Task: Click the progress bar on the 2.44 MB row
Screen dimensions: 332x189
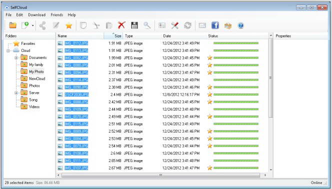Action: tap(236, 109)
